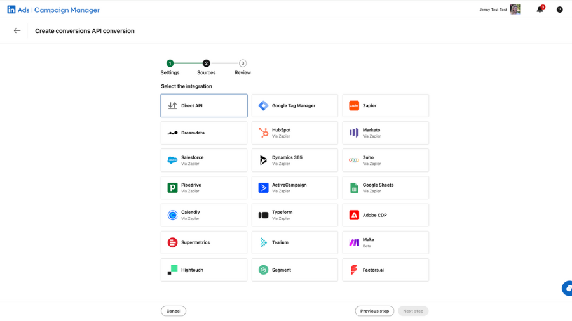Select the Supermetrics label
The width and height of the screenshot is (572, 321).
(196, 242)
